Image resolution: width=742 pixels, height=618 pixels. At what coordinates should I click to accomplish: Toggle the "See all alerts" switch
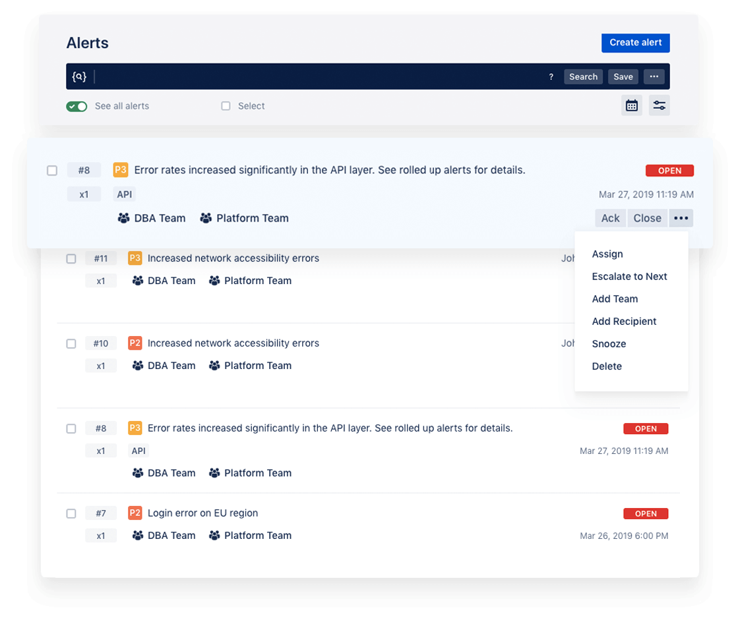tap(77, 105)
